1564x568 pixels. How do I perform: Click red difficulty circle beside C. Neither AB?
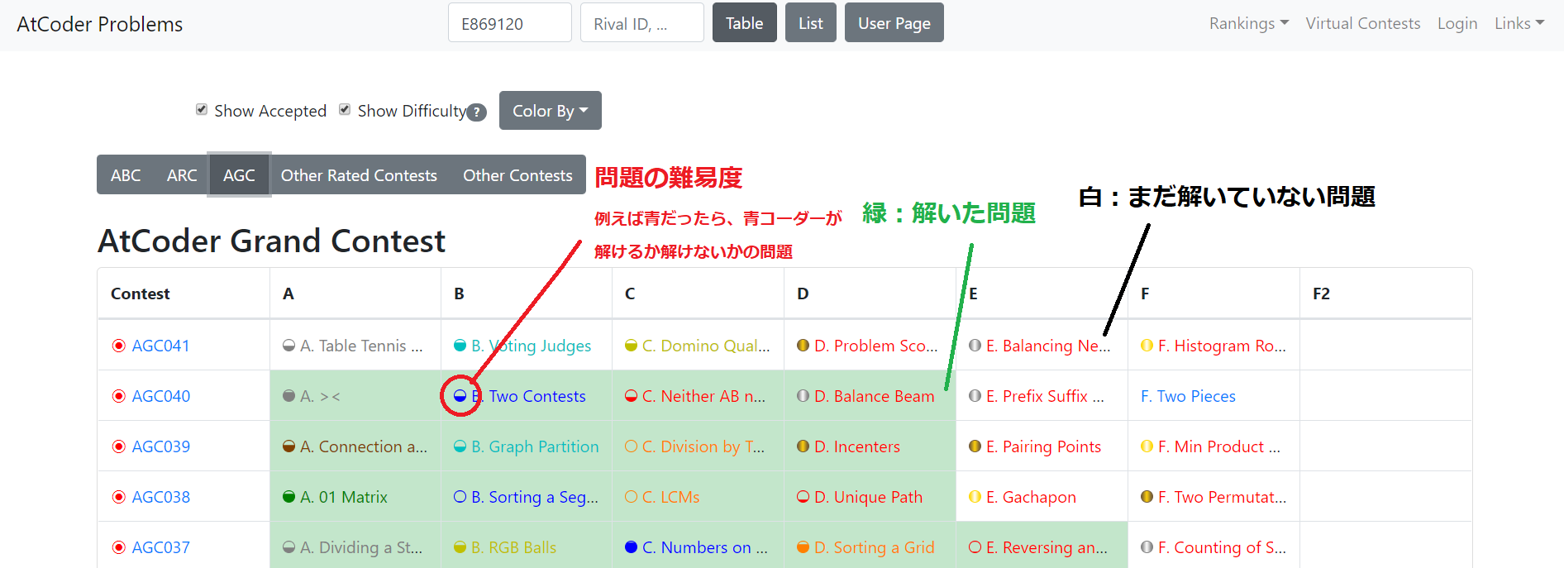[632, 396]
